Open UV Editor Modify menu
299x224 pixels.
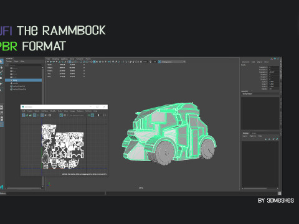point(52,111)
